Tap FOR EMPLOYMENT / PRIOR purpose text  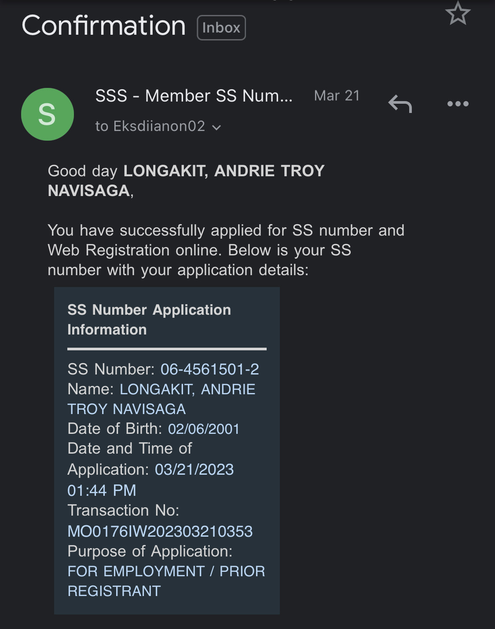[x=166, y=571]
